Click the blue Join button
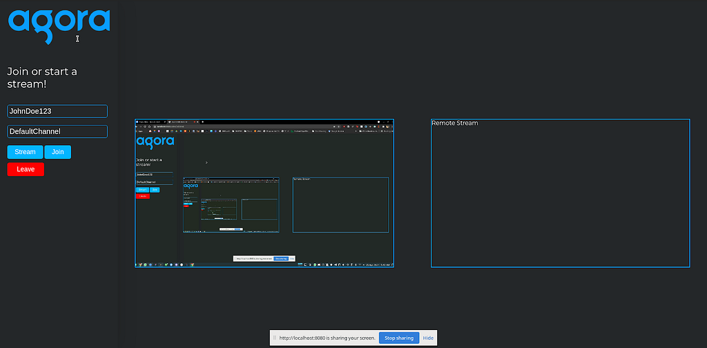 click(58, 152)
